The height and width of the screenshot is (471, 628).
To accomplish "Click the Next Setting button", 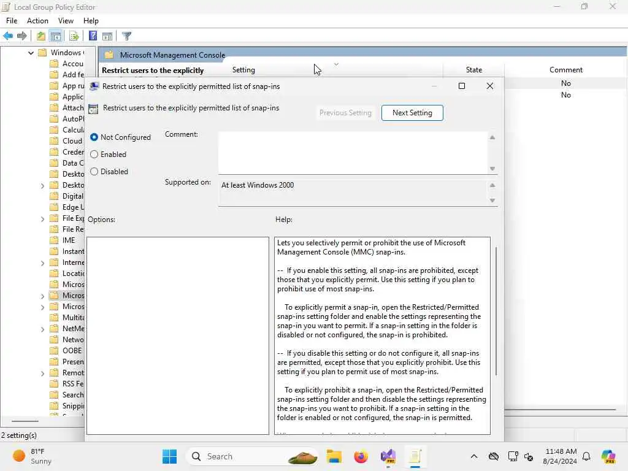I will coord(412,113).
